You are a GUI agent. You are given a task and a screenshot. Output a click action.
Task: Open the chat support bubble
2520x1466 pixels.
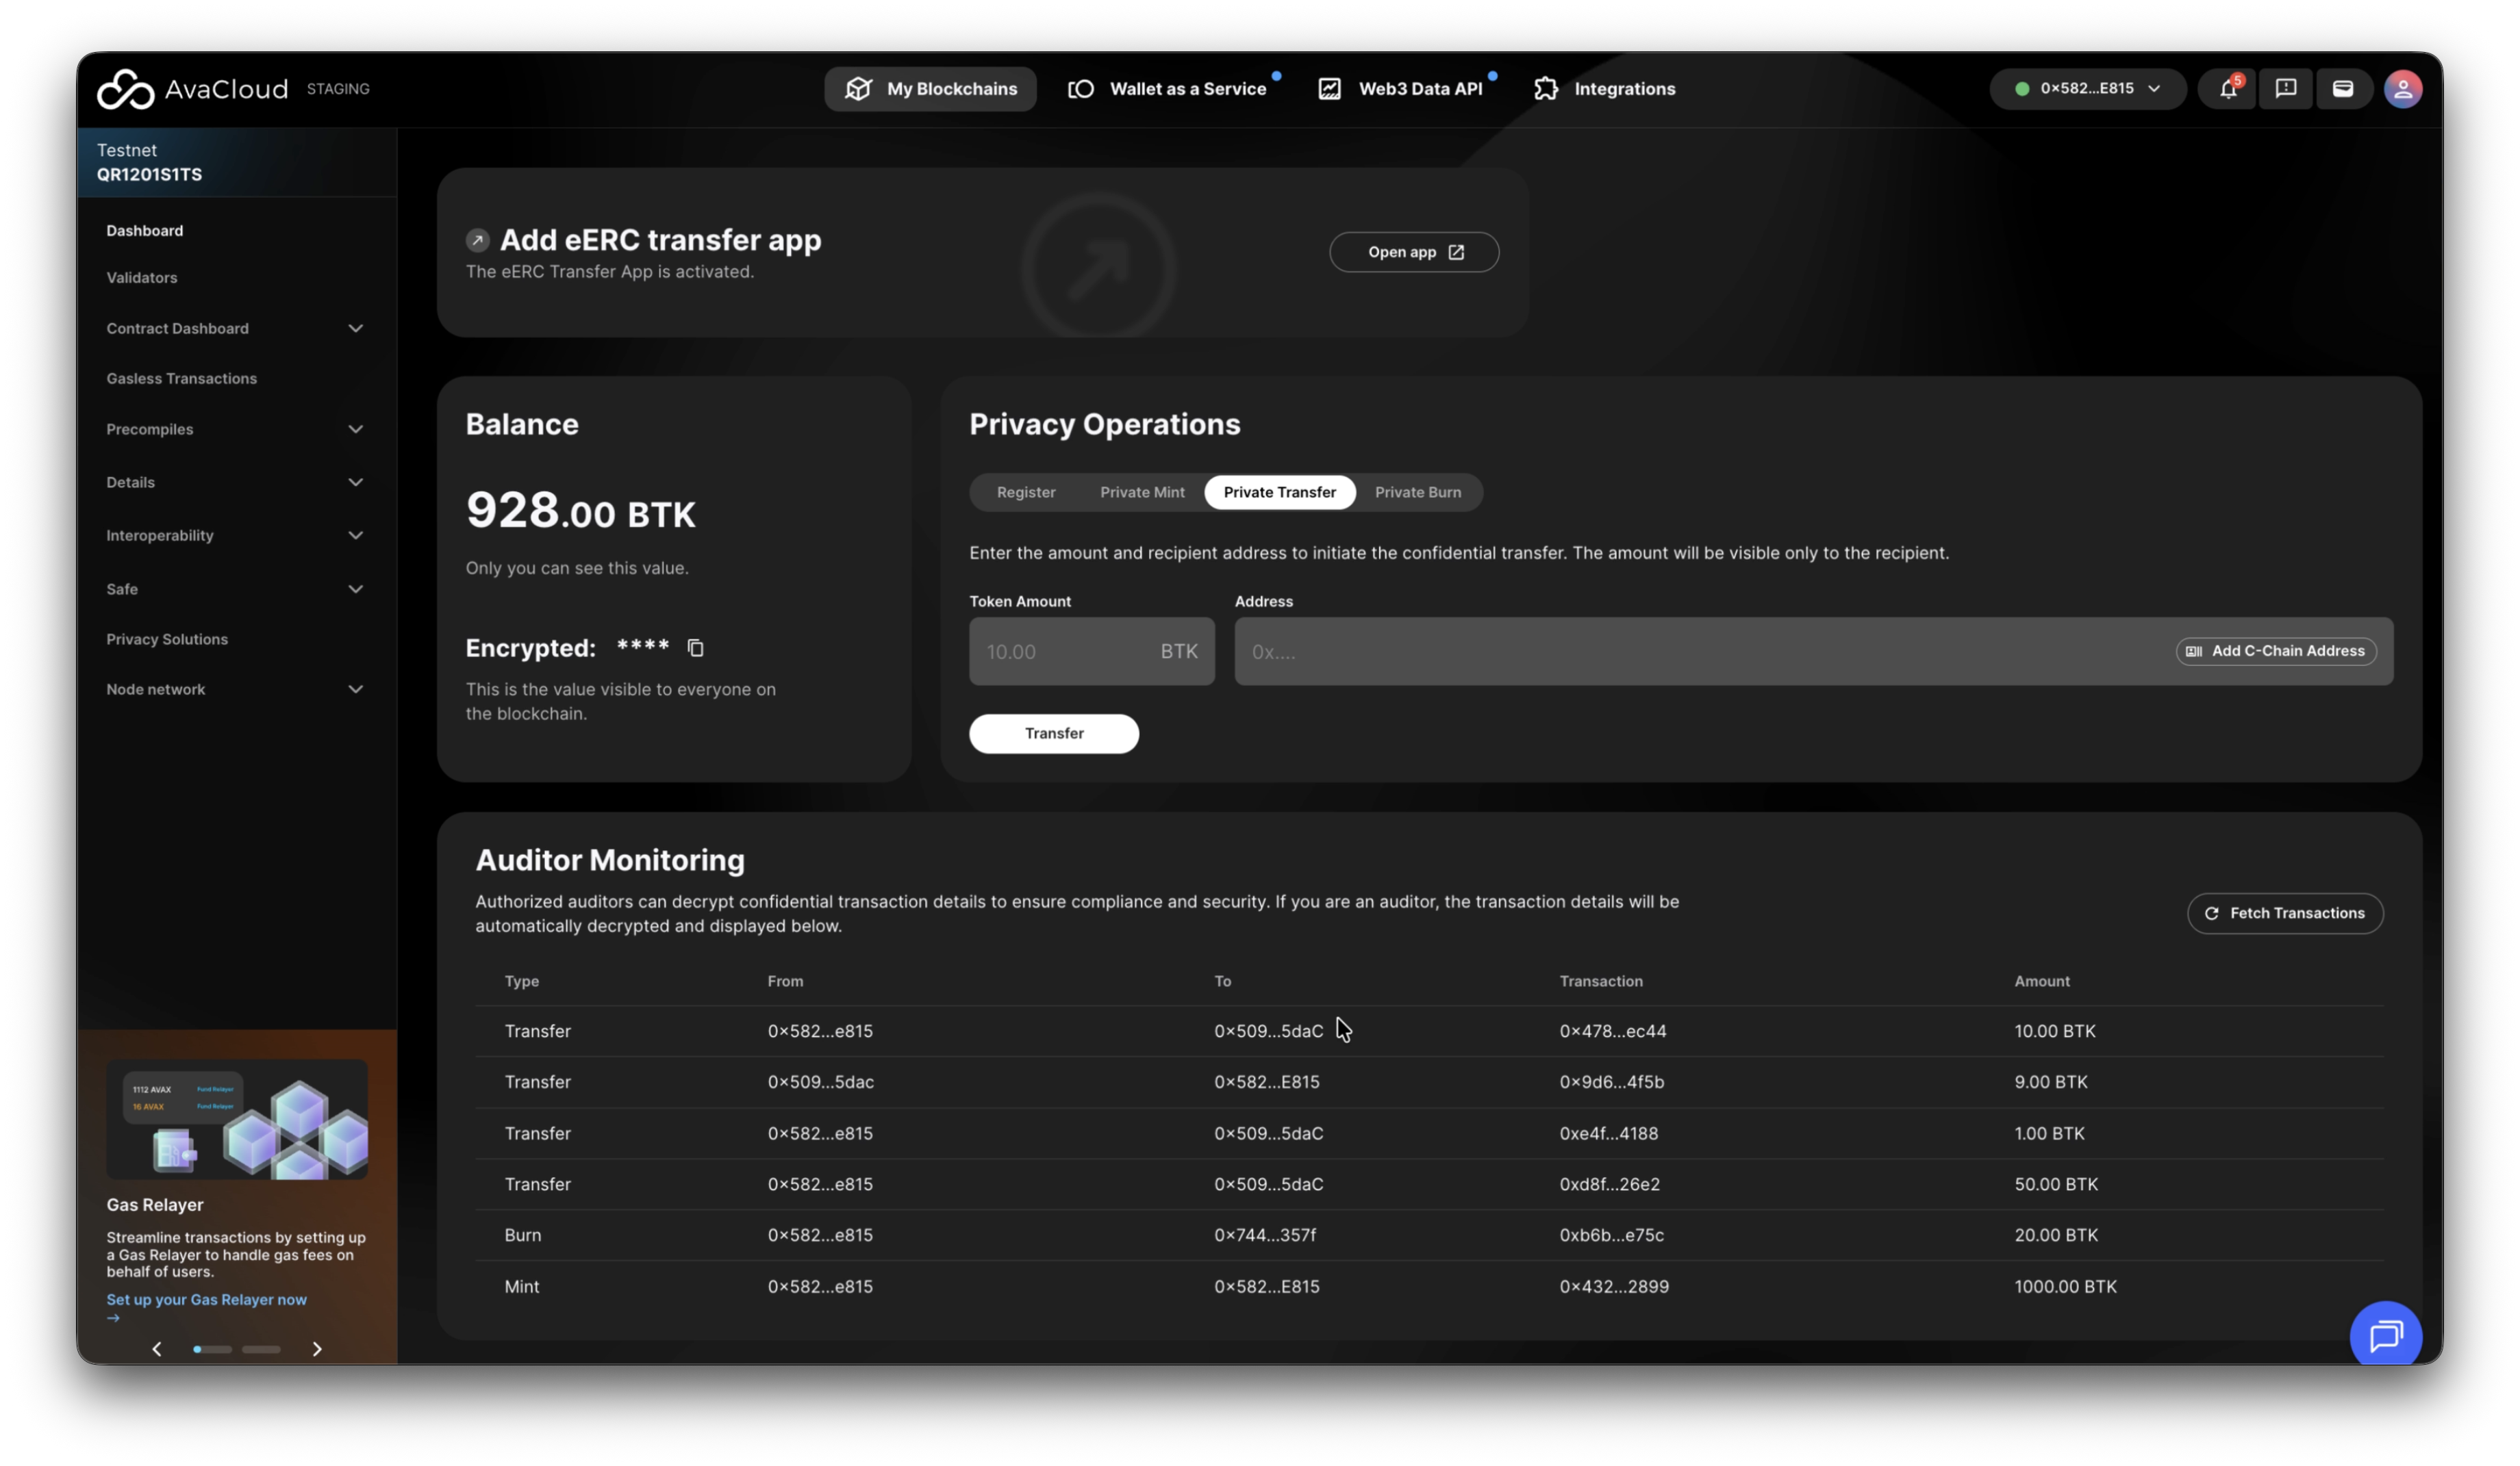2385,1334
